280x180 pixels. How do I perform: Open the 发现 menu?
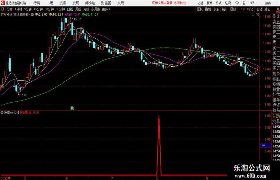[76, 3]
